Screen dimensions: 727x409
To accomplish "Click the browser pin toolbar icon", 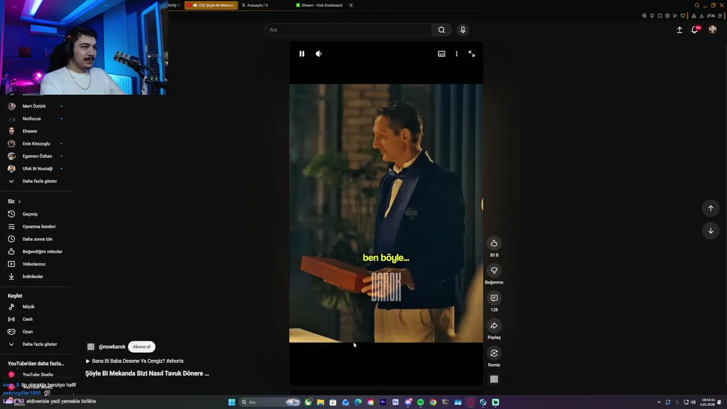I will click(x=652, y=16).
